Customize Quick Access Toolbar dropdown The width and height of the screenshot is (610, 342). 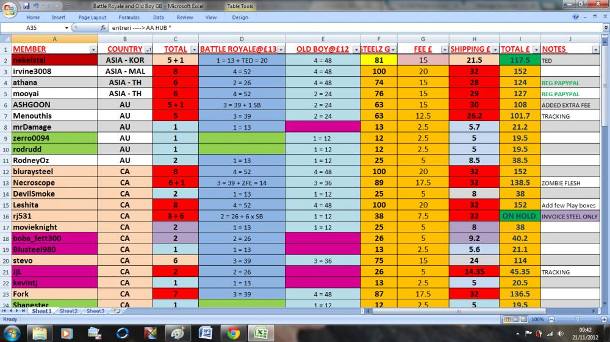[x=68, y=6]
